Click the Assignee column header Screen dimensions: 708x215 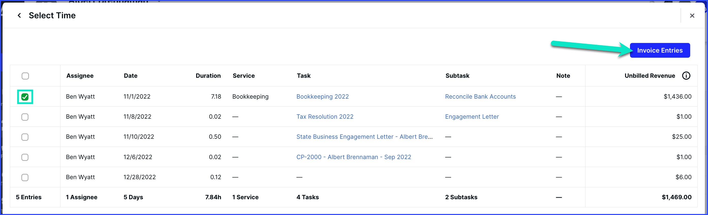pos(80,76)
